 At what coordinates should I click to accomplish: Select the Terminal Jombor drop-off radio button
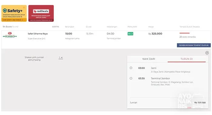click(131, 78)
